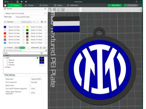Click the Home icon in the top bar

tap(5, 5)
